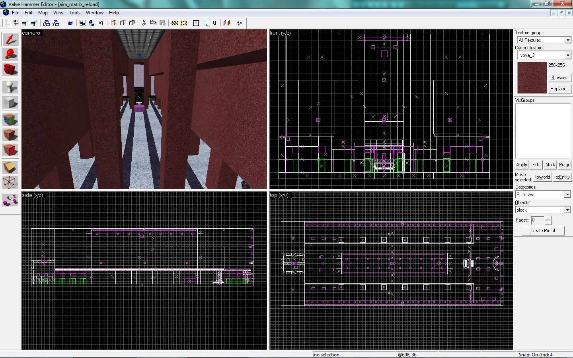Click the Browse... texture button
The width and height of the screenshot is (573, 358).
click(x=559, y=78)
